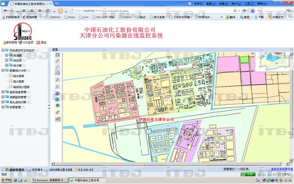
Task: Select the zoom in magnifier tool
Action: pos(57,61)
